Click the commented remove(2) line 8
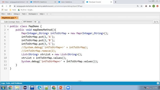Image resolution: width=160 pixels, height=90 pixels. pos(39,51)
